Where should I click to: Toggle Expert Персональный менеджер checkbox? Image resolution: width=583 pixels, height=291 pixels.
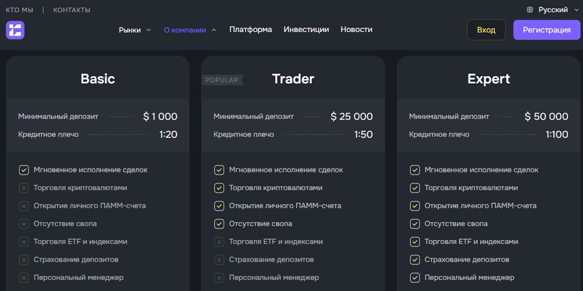tap(415, 278)
